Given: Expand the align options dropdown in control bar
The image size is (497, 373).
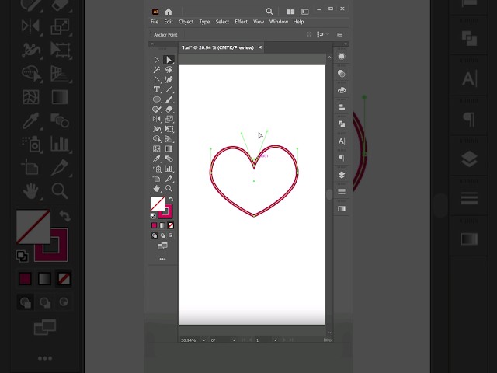Looking at the screenshot, I should (x=328, y=34).
